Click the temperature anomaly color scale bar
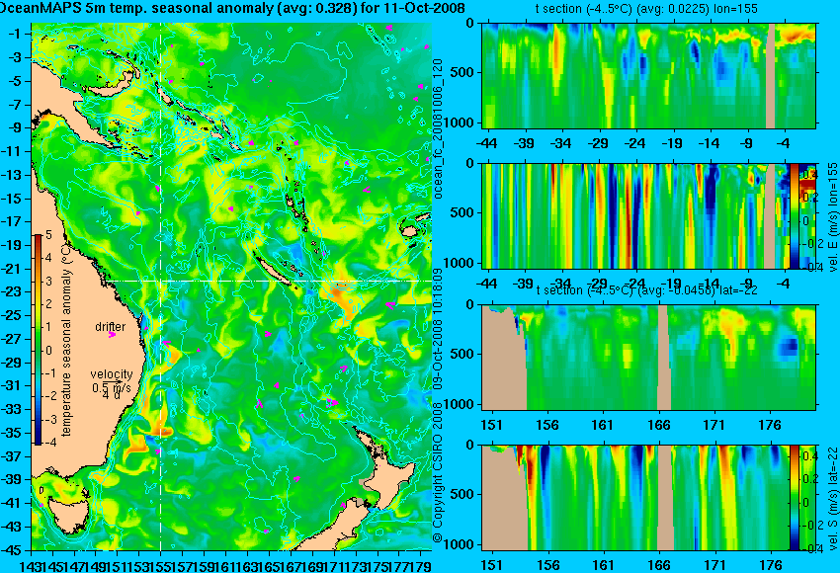The width and height of the screenshot is (840, 573). coord(38,340)
